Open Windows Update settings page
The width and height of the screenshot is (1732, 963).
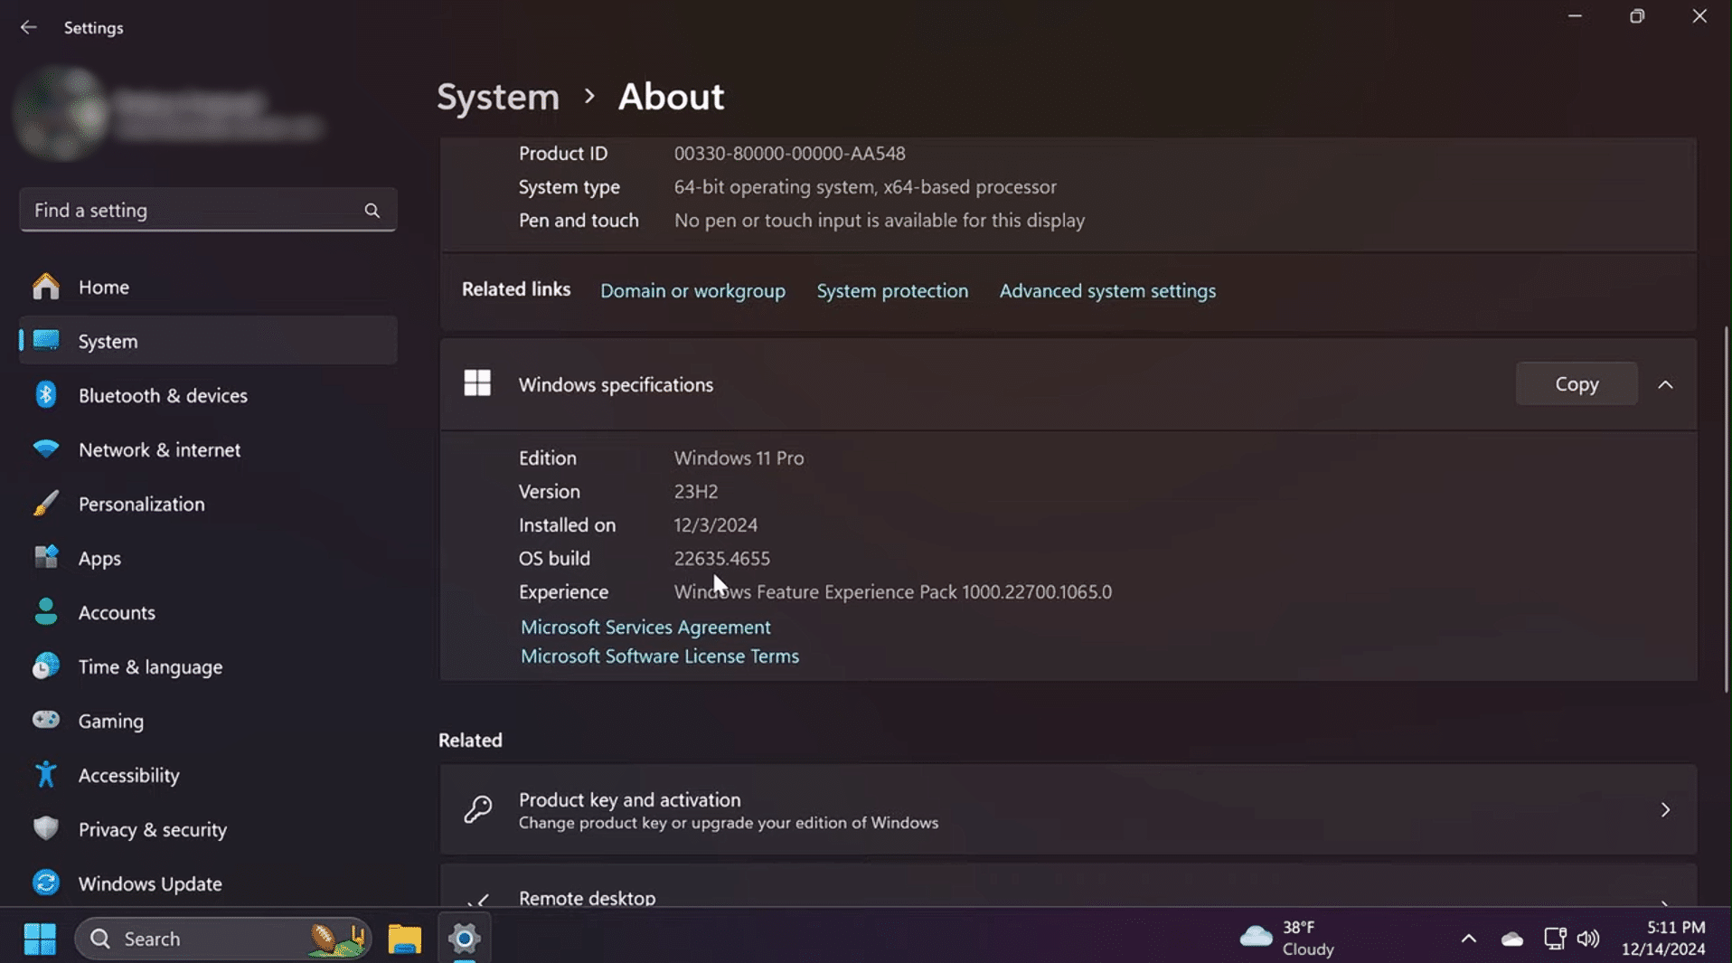click(x=208, y=883)
